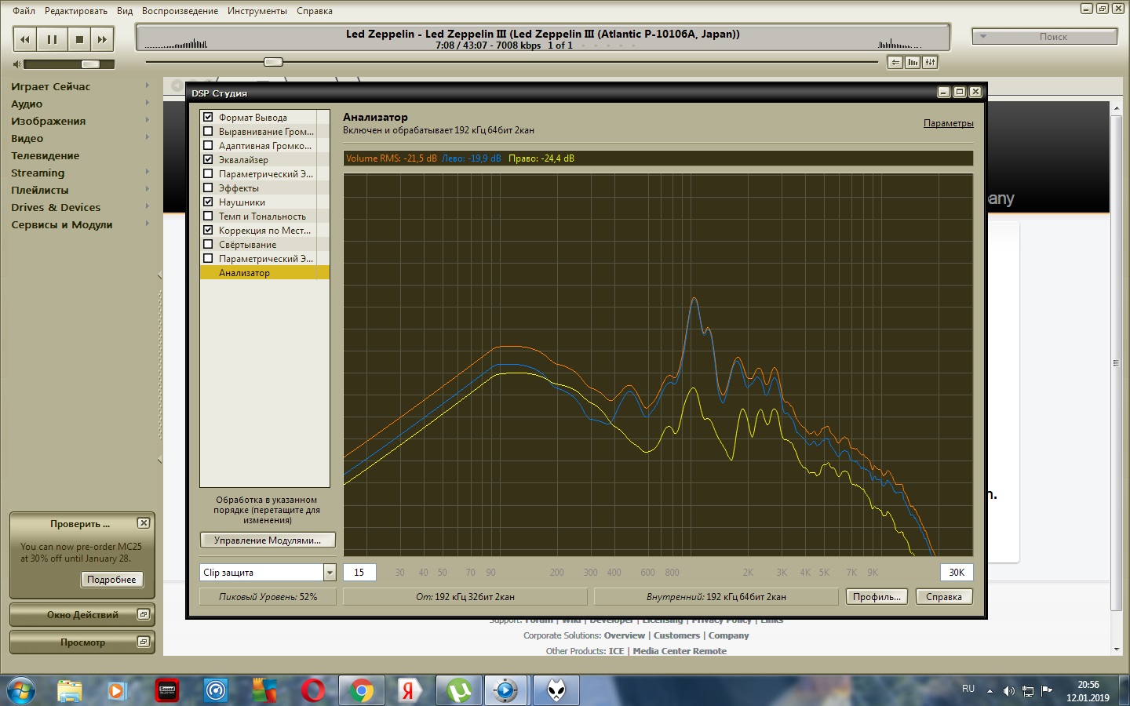This screenshot has height=706, width=1130.
Task: Open the Параметры link in Анализатор
Action: 948,123
